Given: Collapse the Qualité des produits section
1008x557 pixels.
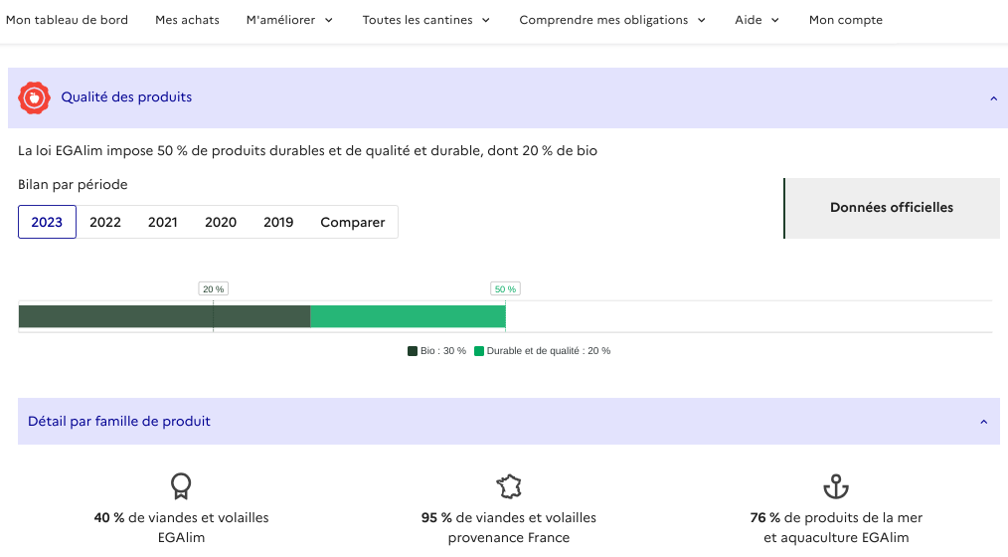Looking at the screenshot, I should (992, 97).
